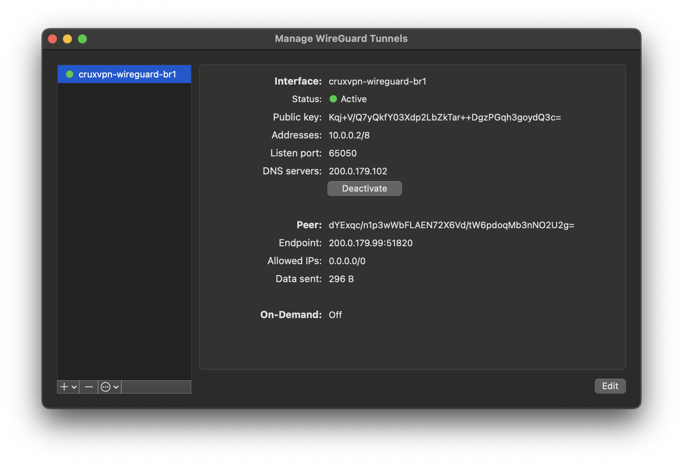The height and width of the screenshot is (464, 683).
Task: Click the minus icon to remove the tunnel
Action: point(89,387)
